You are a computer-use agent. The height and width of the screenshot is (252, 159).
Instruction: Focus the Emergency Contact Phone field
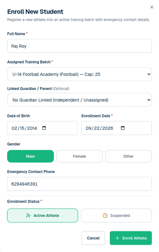pyautogui.click(x=79, y=184)
